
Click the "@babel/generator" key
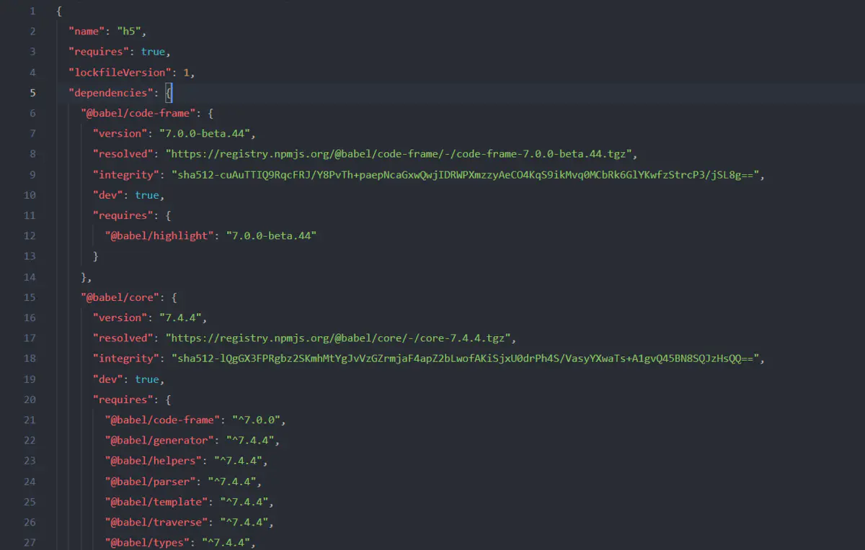[159, 441]
